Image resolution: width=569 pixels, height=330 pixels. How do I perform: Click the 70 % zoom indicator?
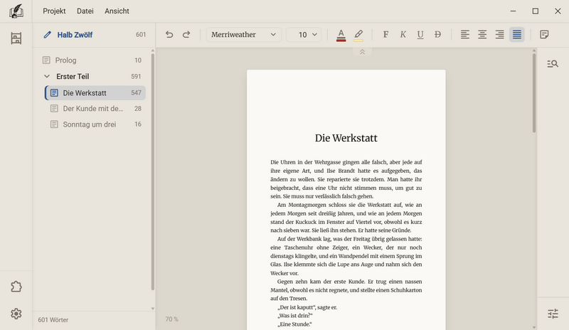tap(171, 319)
